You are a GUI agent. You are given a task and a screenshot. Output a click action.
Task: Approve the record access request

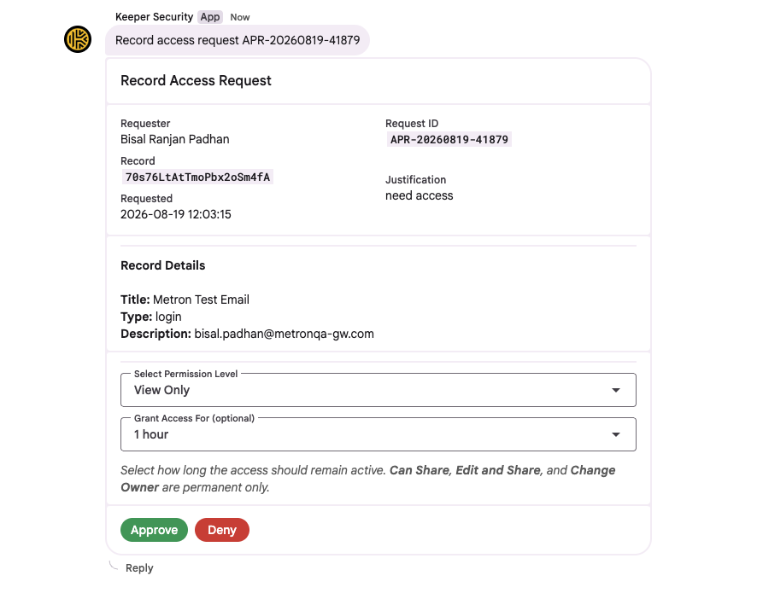(154, 530)
